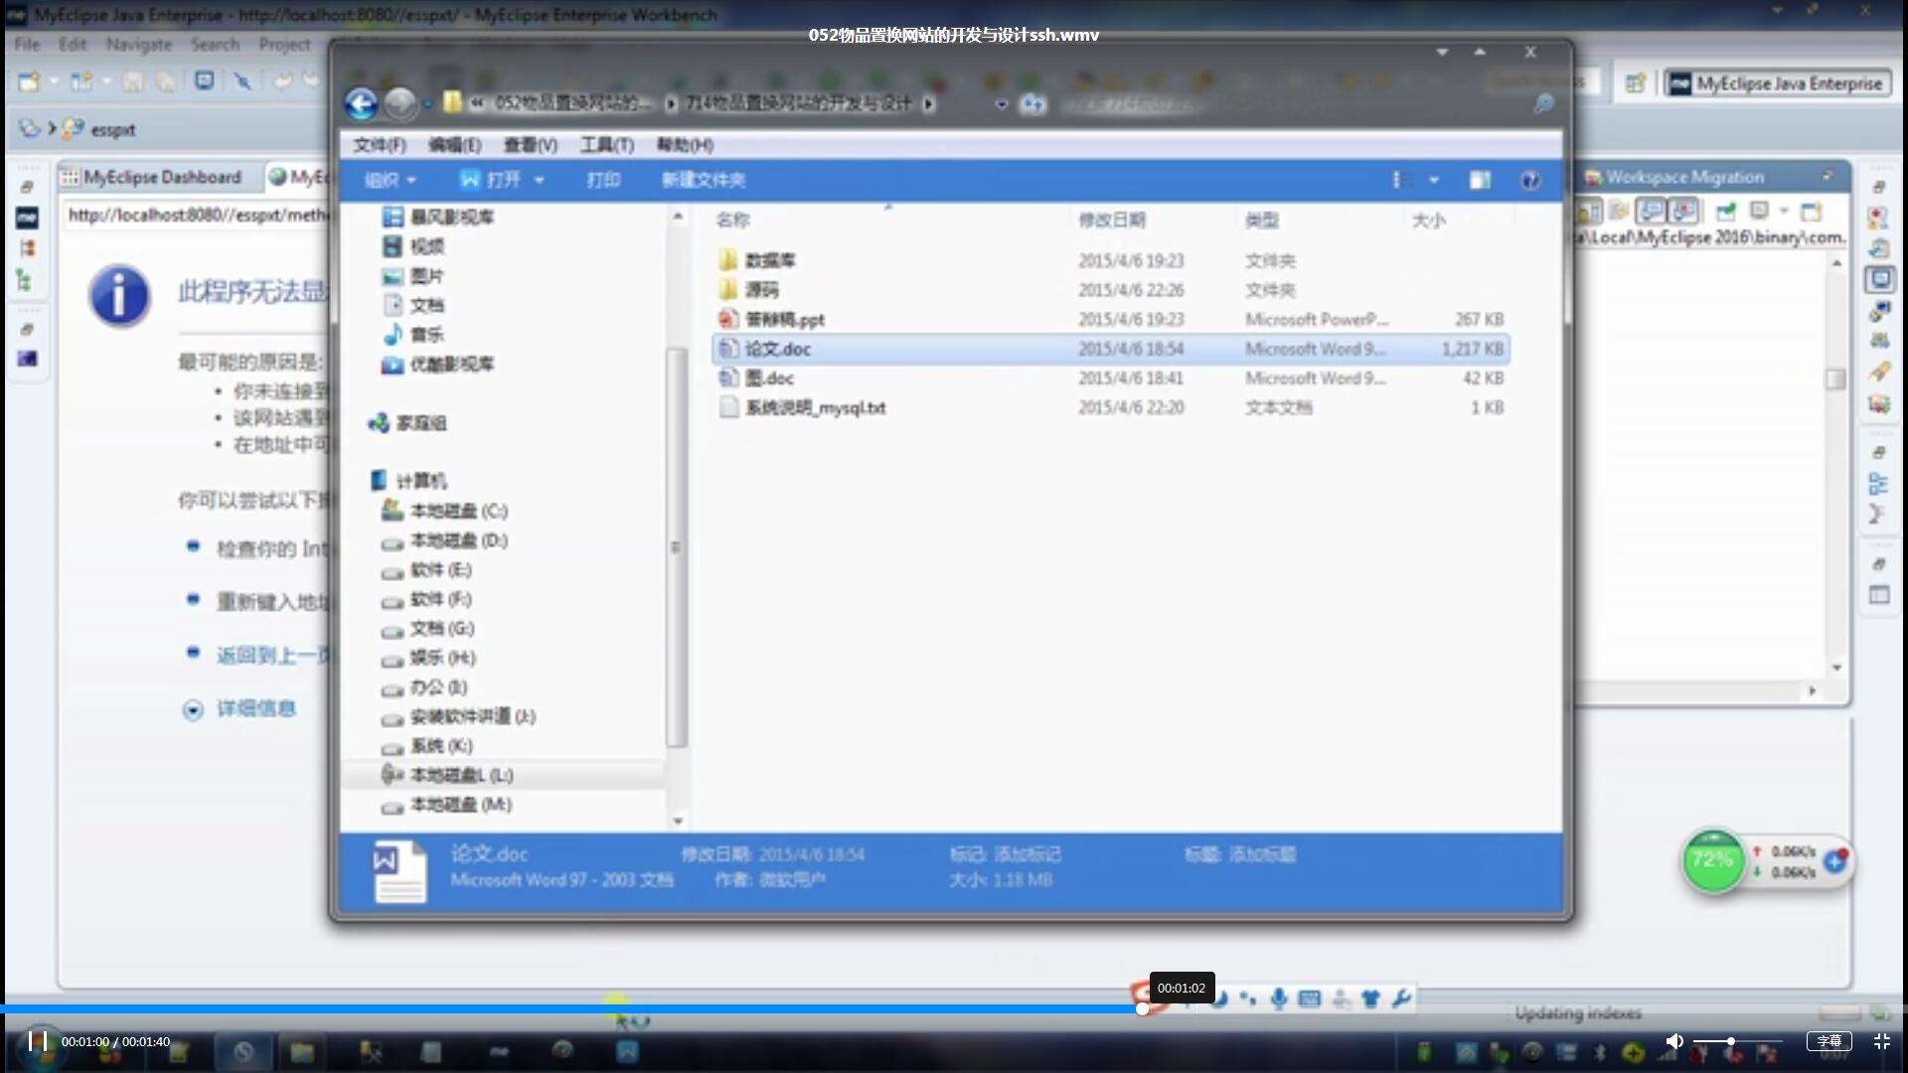Click the Workspace Migration tab
The height and width of the screenshot is (1073, 1908).
(1682, 177)
